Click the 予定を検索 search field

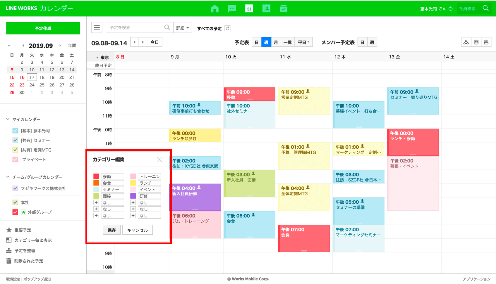coord(136,28)
